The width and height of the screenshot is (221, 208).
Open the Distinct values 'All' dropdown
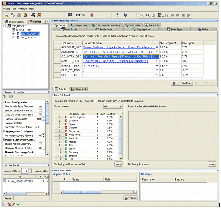click(x=121, y=107)
